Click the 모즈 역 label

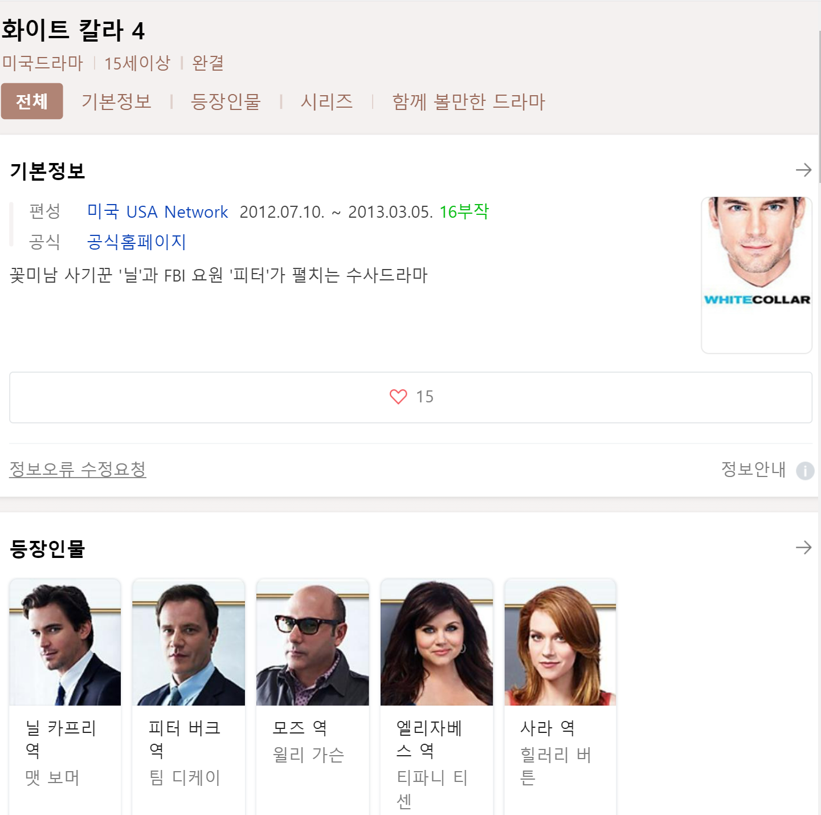(300, 728)
